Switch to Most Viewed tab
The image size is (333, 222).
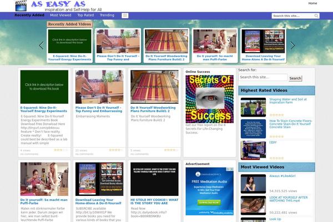point(60,15)
